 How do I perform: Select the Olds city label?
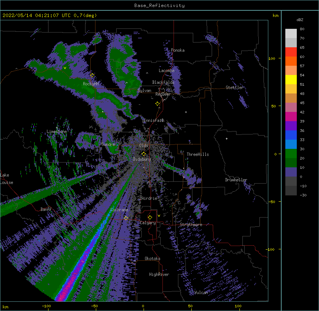[144, 146]
